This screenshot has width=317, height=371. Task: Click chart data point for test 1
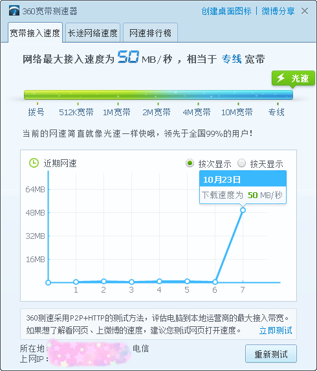[x=76, y=282]
